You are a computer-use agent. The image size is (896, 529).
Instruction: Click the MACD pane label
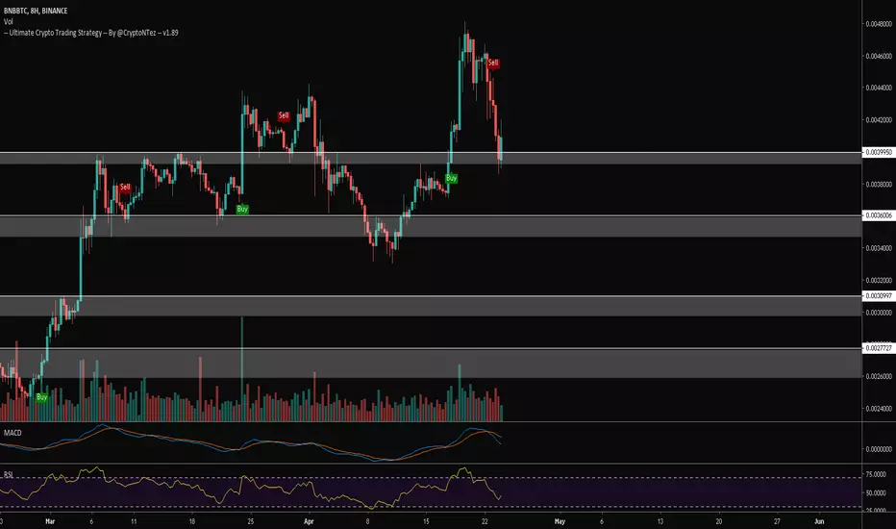tap(12, 433)
